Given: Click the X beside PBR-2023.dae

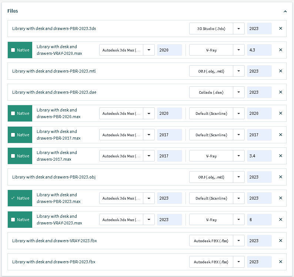Looking at the screenshot, I should tap(280, 92).
